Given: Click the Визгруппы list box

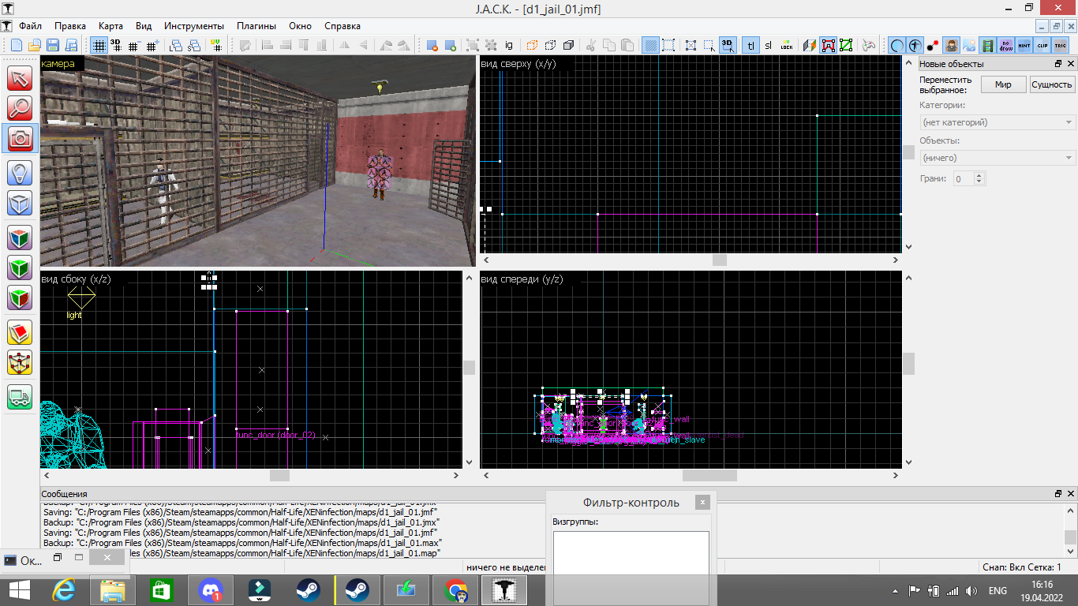Looking at the screenshot, I should click(631, 552).
